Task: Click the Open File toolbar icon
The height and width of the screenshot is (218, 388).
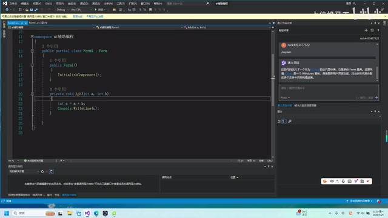Action: pos(27,10)
